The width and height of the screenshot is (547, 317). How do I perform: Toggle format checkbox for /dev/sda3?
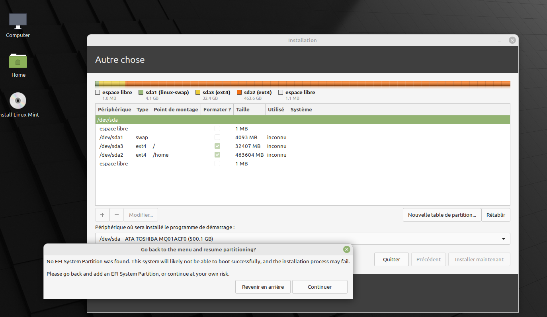coord(217,146)
